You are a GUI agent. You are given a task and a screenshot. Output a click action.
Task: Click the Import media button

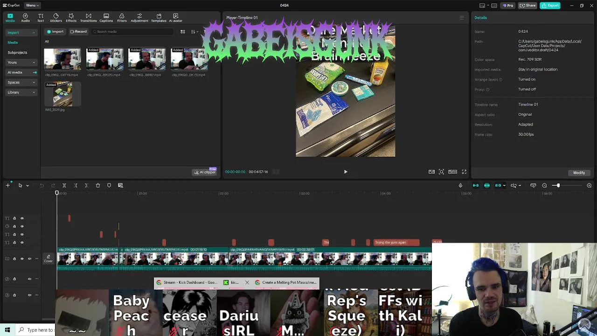tap(56, 32)
